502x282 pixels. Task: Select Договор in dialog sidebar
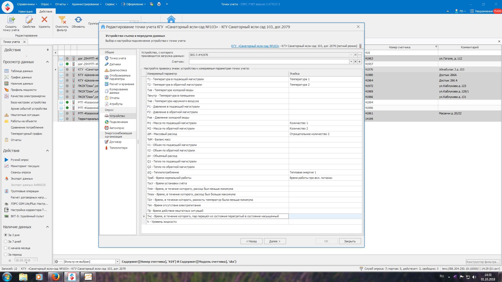click(115, 142)
